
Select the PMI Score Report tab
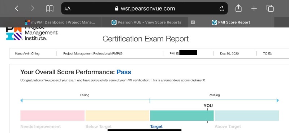click(231, 22)
